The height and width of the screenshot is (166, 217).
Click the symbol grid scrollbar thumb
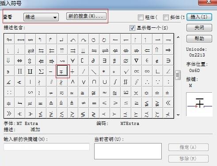(178, 75)
